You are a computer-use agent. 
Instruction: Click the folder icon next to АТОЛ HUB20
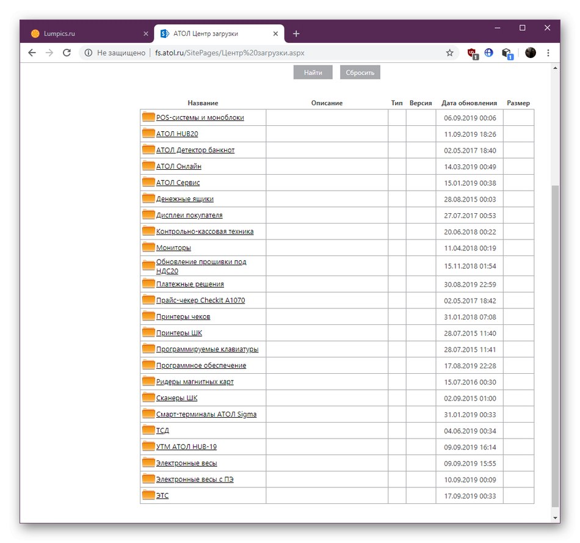(x=148, y=133)
